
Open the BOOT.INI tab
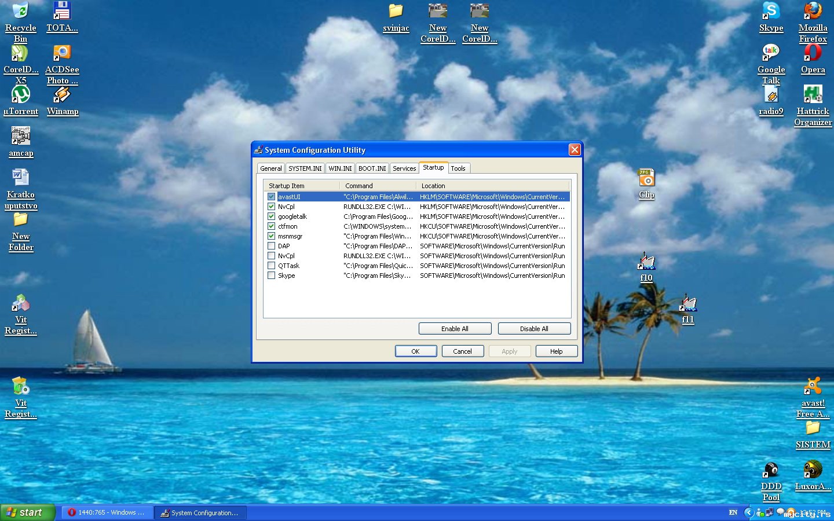click(372, 168)
